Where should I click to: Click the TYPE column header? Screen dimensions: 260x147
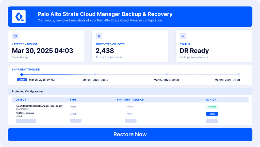point(73,100)
